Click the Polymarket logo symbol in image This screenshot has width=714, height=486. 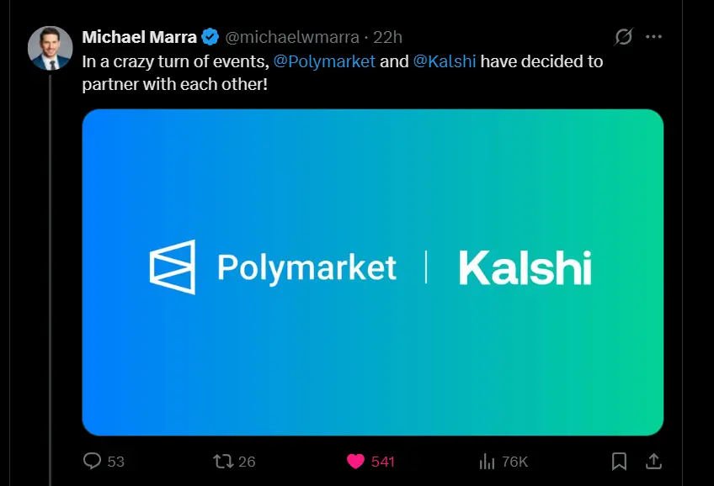tap(173, 267)
